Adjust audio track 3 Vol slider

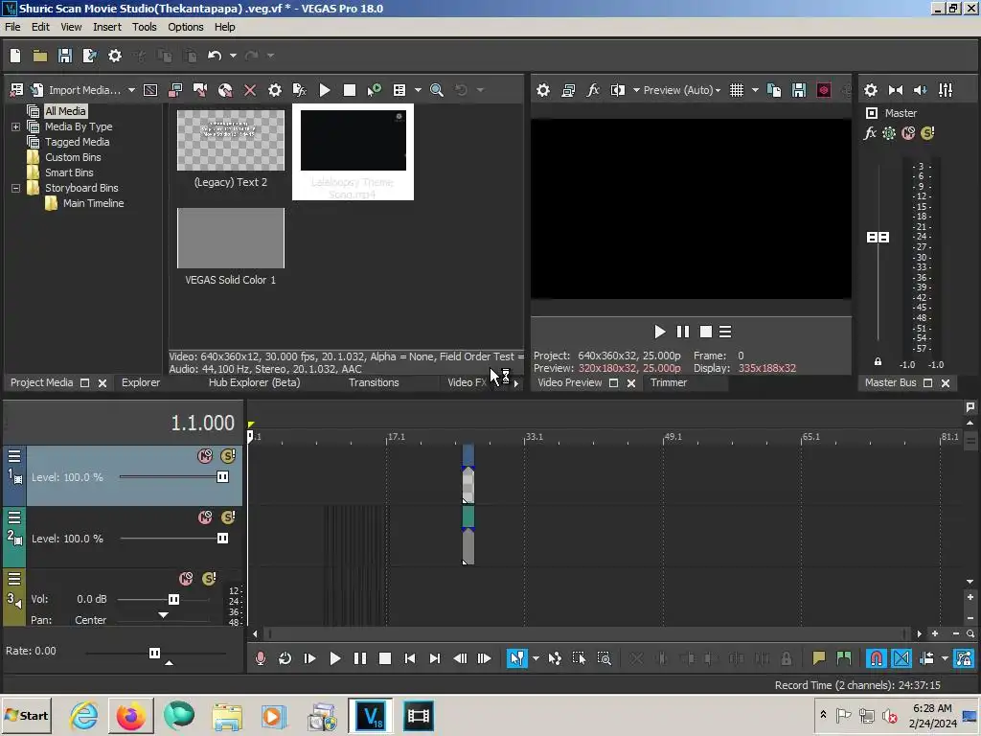(174, 600)
